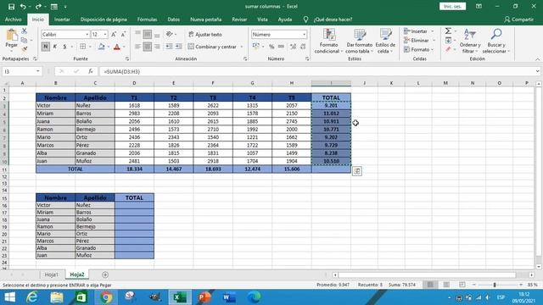Toggle middle vertical alignment

tap(147, 34)
